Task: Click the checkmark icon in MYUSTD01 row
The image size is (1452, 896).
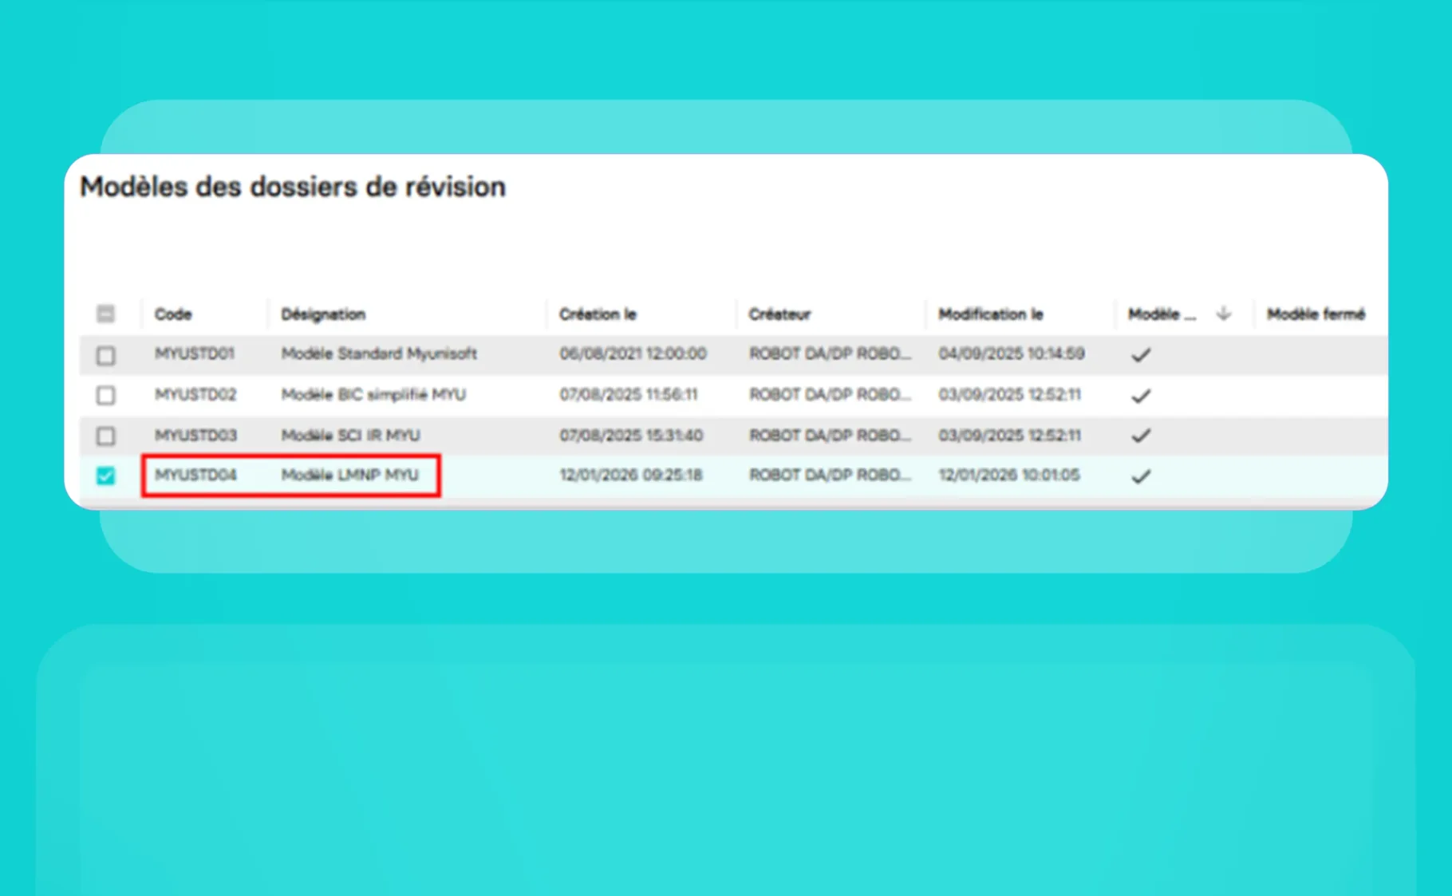Action: point(1141,355)
